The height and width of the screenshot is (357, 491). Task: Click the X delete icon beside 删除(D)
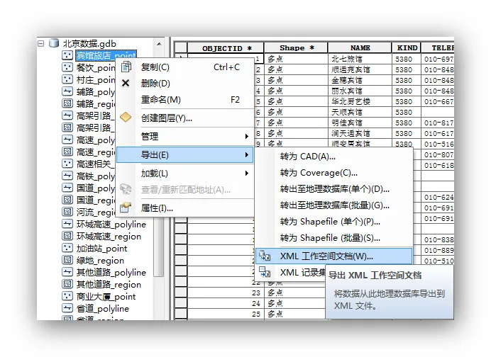click(126, 83)
